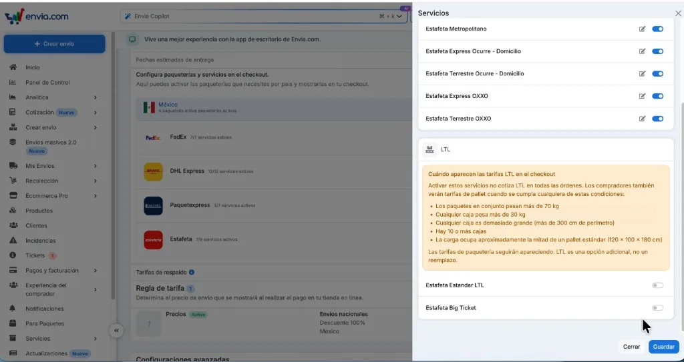Viewport: 684px width, 362px height.
Task: Disable Estafeta Terrestre OXXO switch
Action: coord(657,119)
